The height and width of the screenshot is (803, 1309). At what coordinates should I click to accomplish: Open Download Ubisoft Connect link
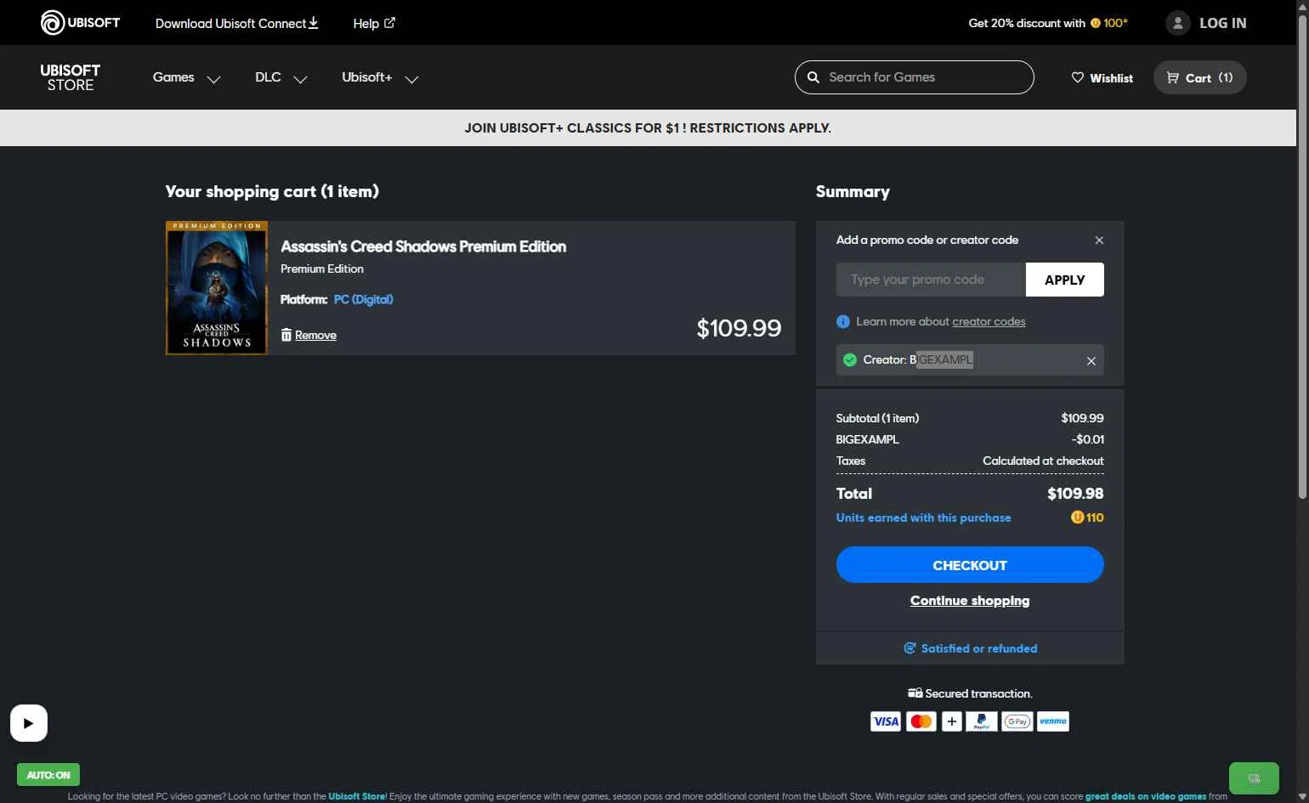pyautogui.click(x=236, y=23)
